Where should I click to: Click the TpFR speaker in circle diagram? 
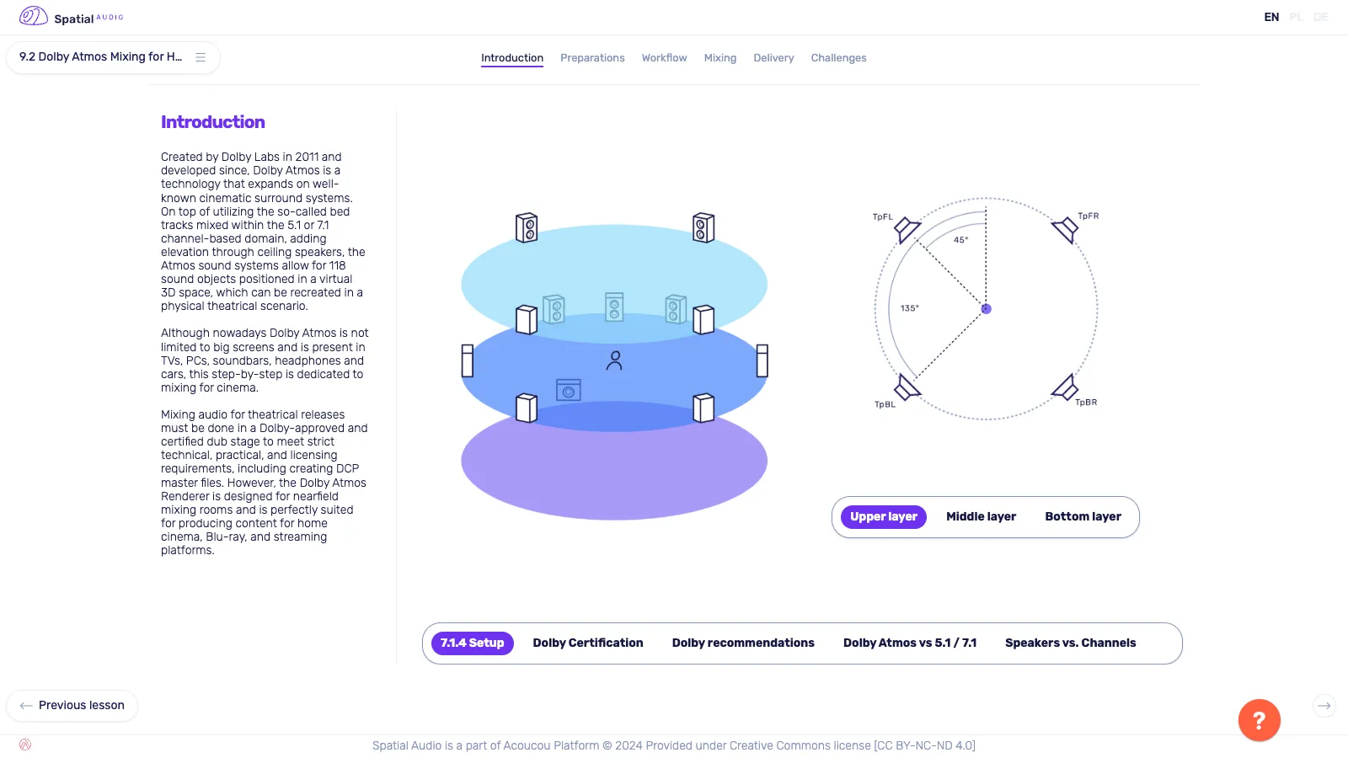pos(1066,229)
